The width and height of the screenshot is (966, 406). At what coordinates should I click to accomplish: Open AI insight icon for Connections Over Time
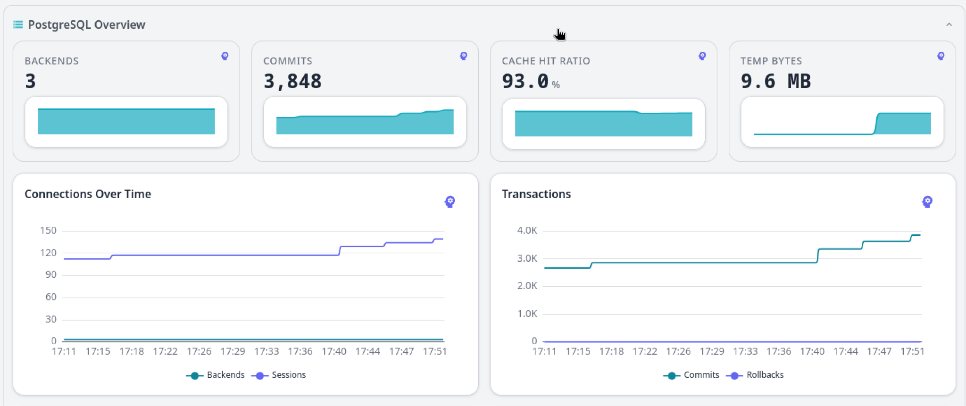click(x=450, y=202)
